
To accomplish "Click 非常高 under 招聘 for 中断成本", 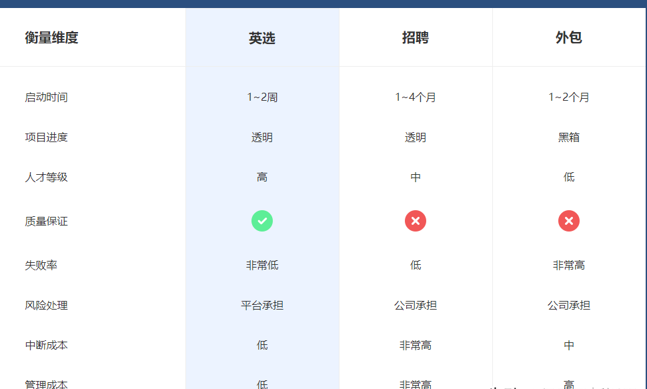I will 416,345.
